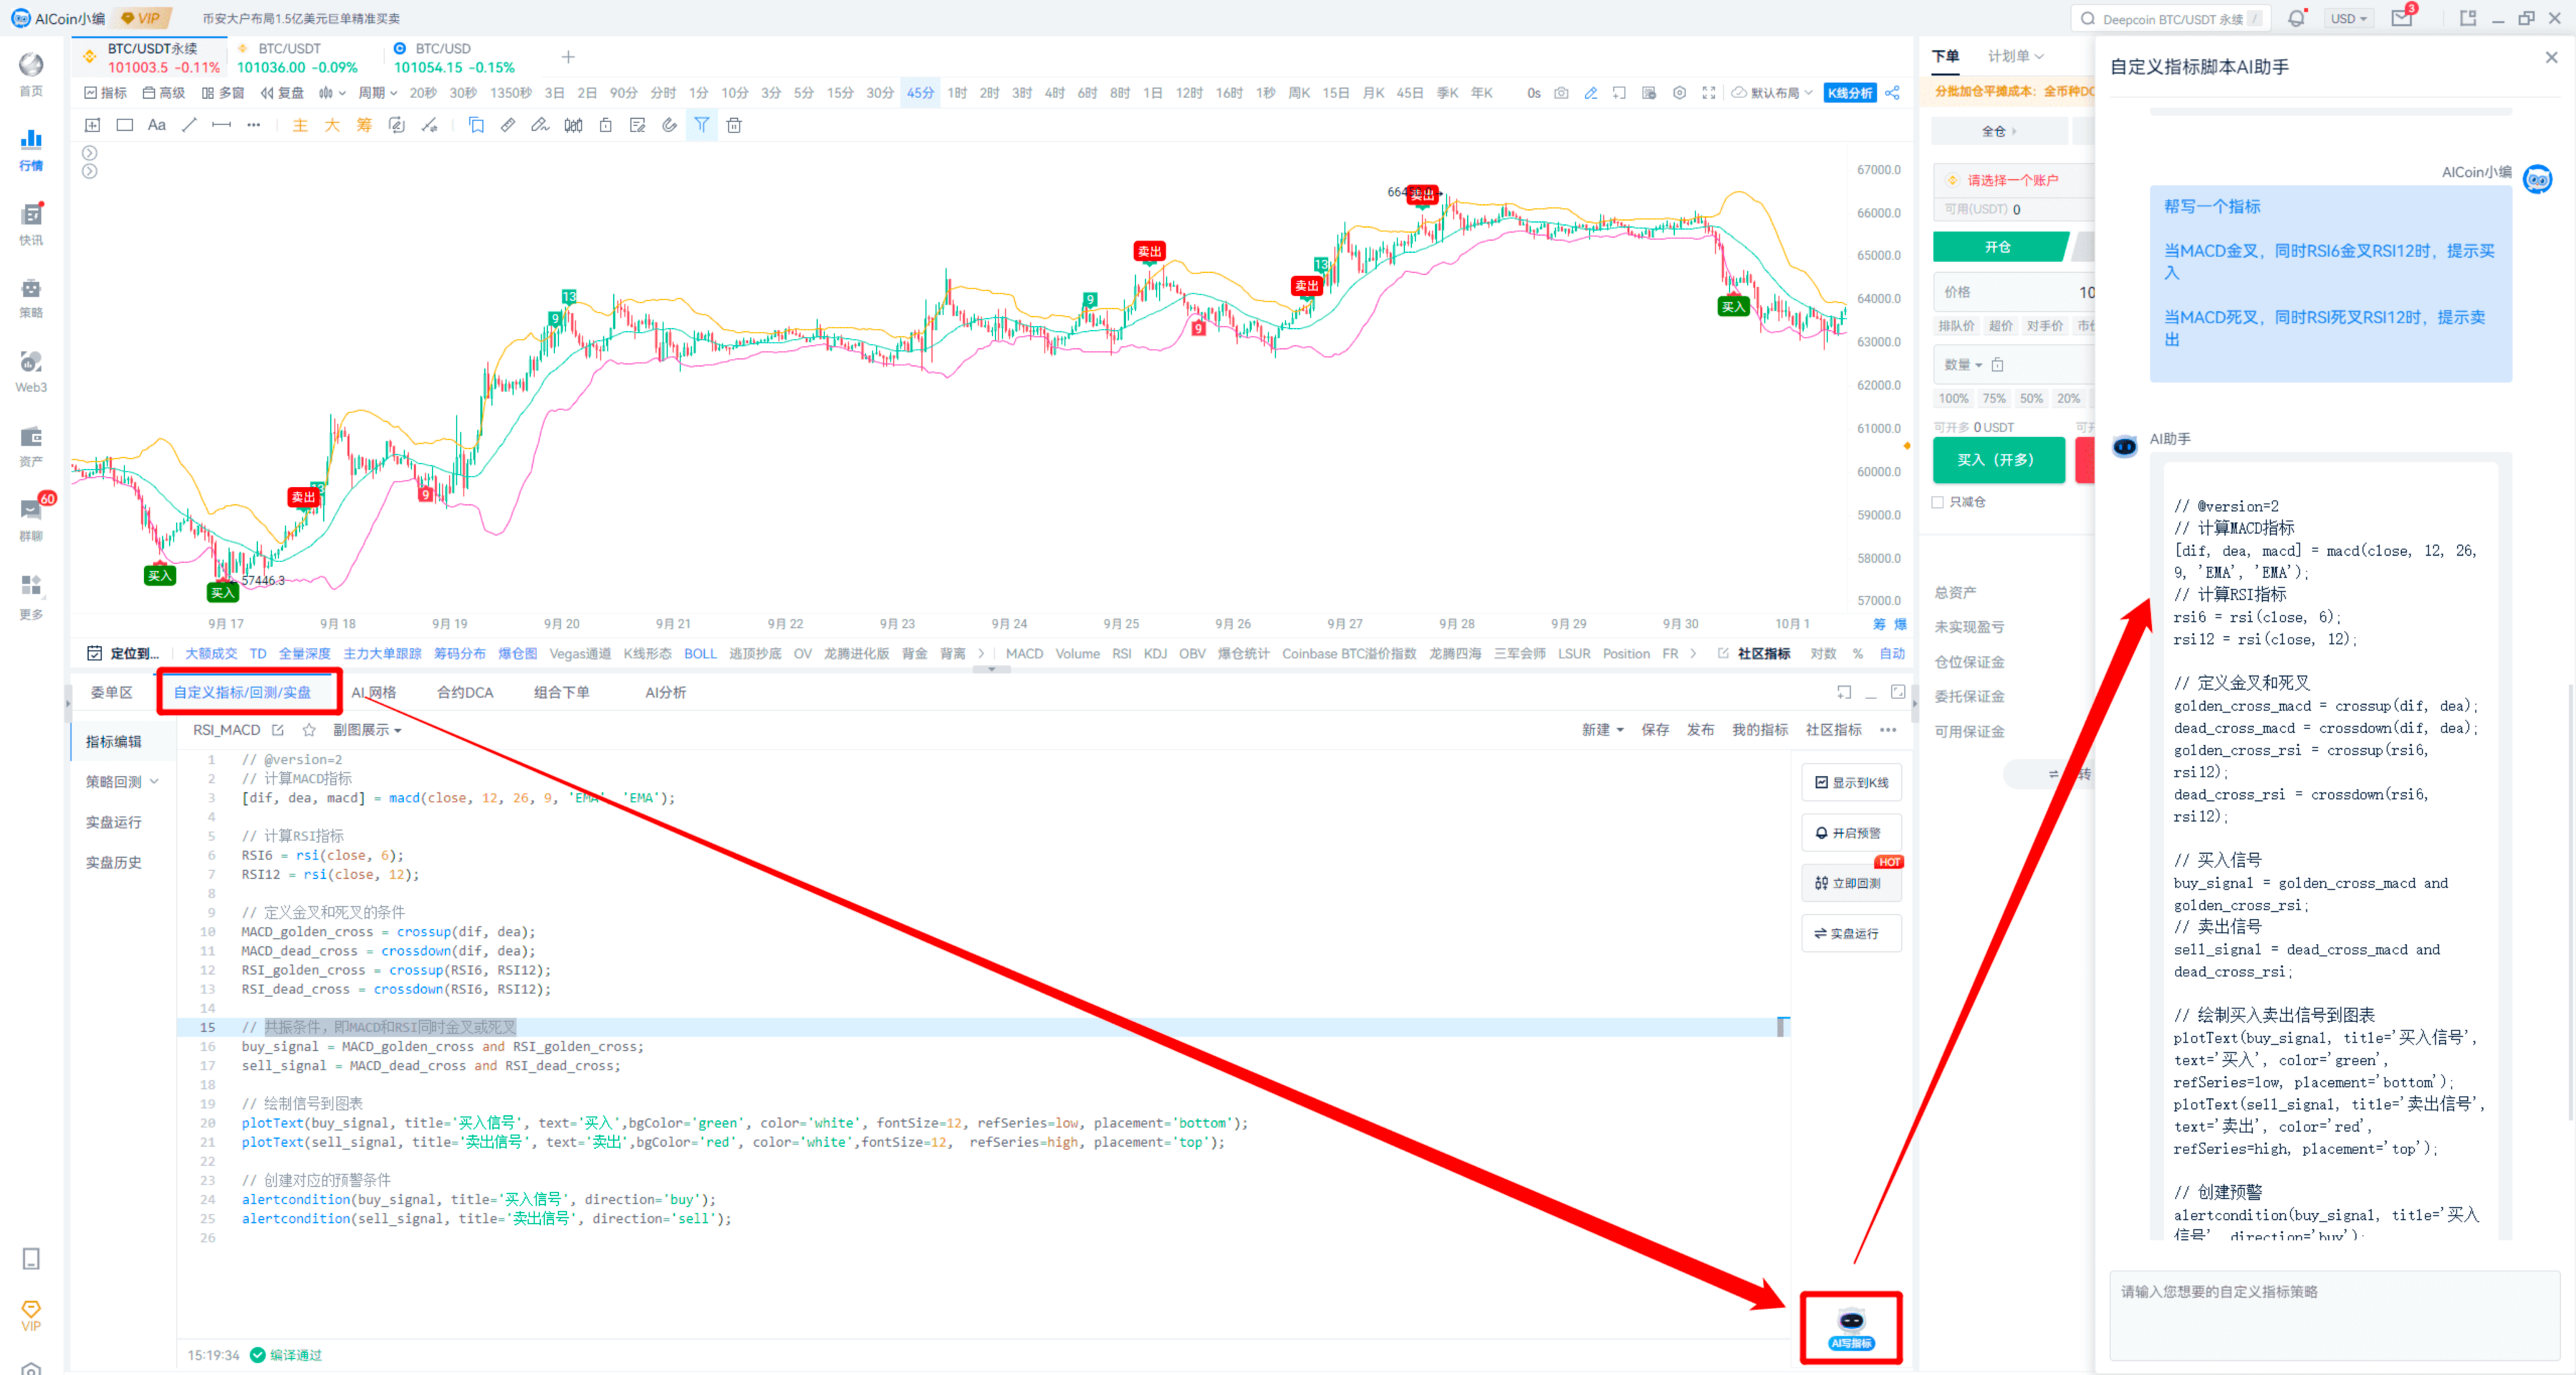This screenshot has width=2576, height=1375.
Task: Open the Web3 sidebar icon
Action: (31, 372)
